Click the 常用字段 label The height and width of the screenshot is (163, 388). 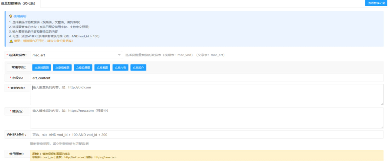[x=19, y=67]
